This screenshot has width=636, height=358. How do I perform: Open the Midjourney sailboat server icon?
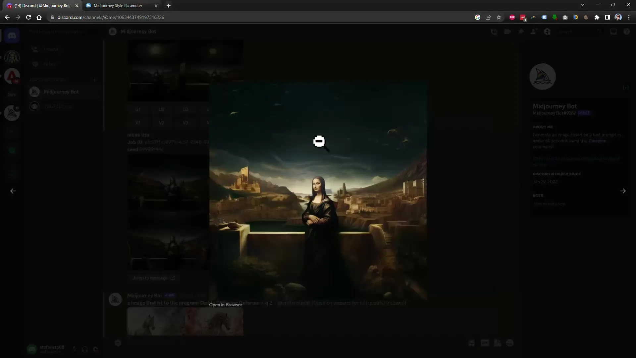point(12,113)
